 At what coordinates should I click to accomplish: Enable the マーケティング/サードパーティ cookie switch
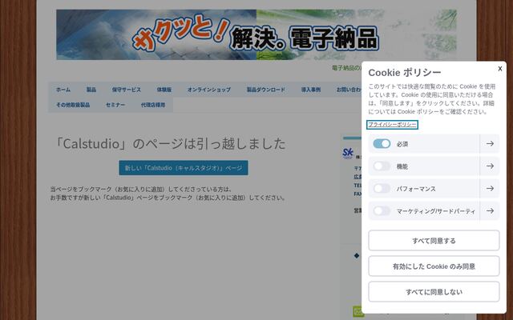click(x=382, y=211)
